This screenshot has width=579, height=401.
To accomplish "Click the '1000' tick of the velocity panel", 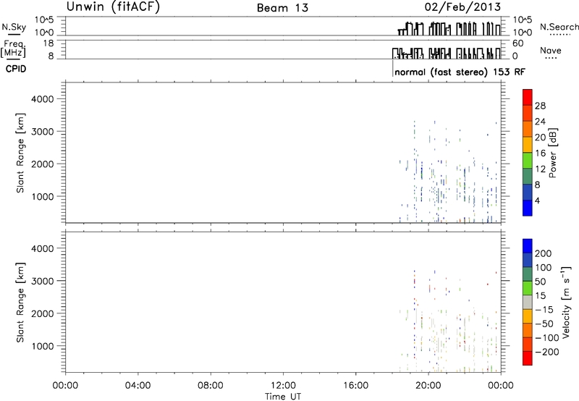I will click(x=43, y=346).
